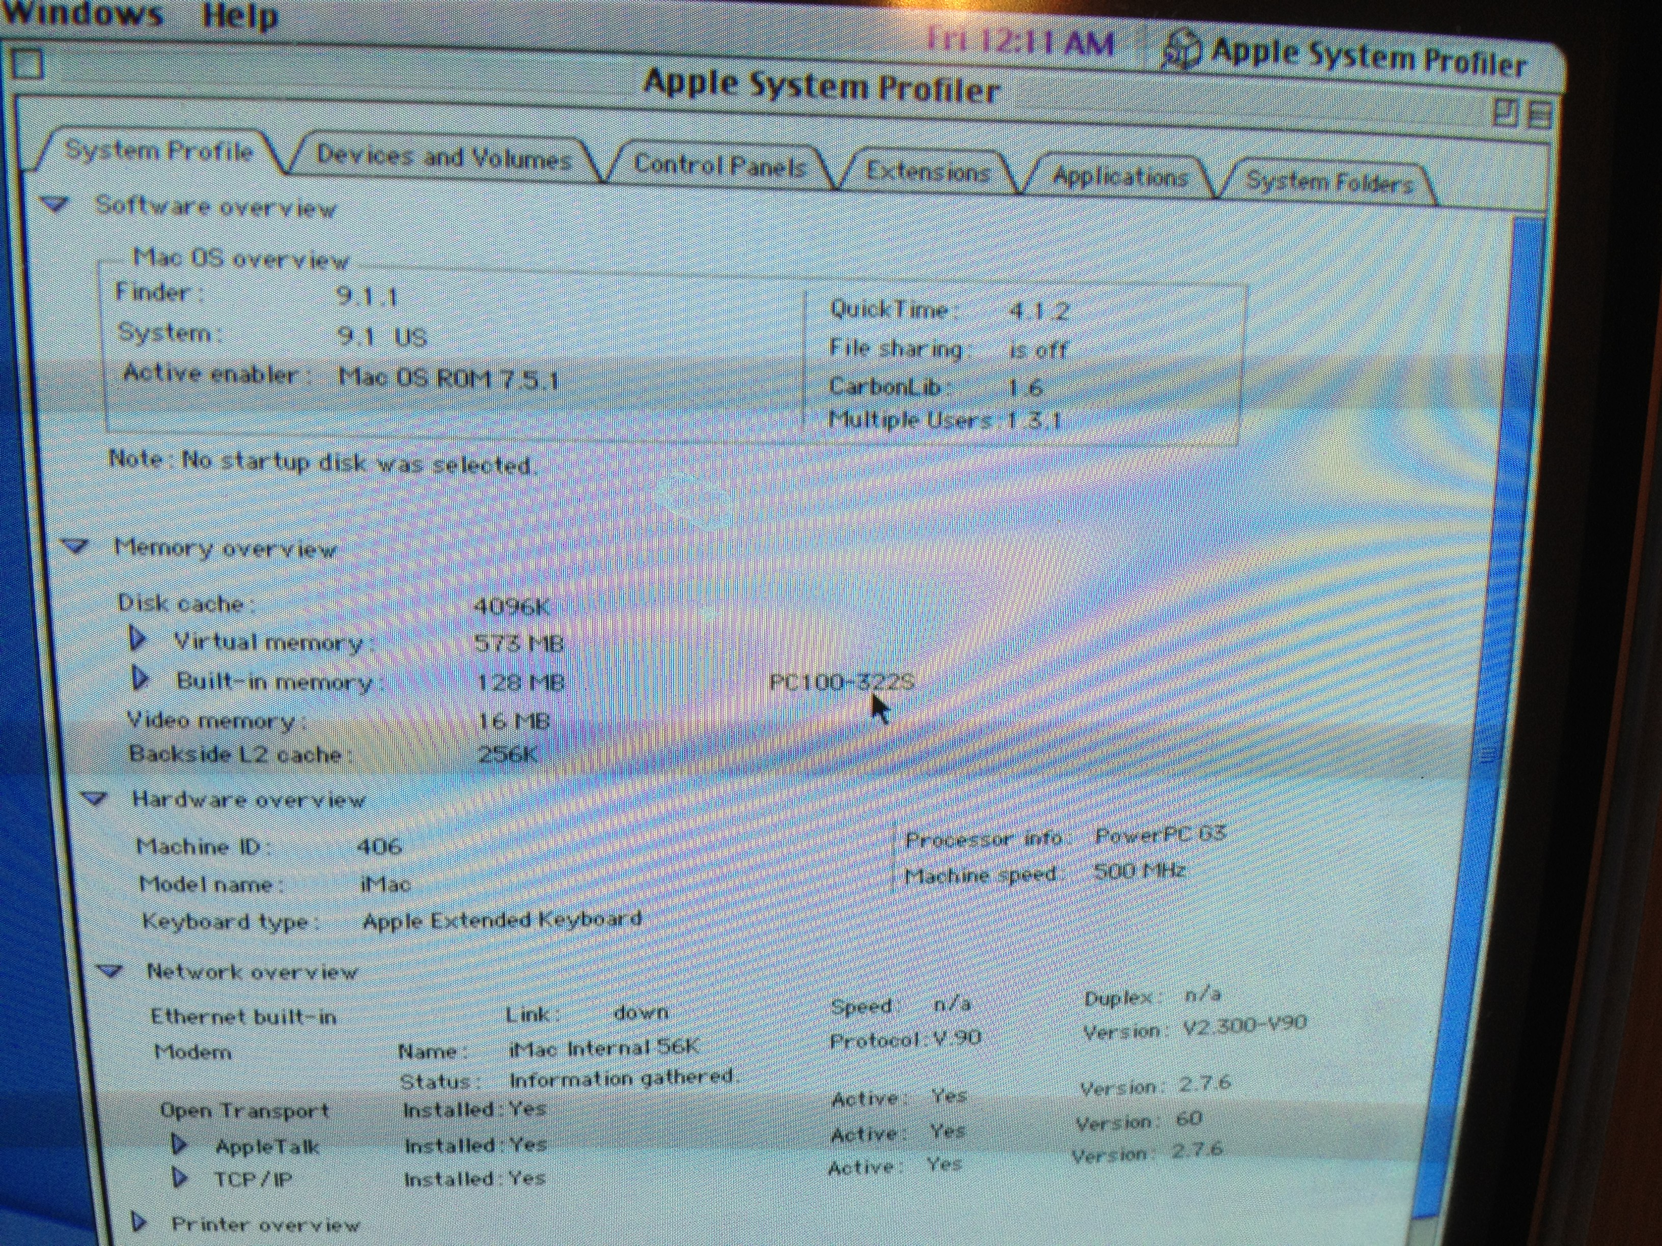Click the Open Transport label
The height and width of the screenshot is (1246, 1662).
click(x=245, y=1111)
